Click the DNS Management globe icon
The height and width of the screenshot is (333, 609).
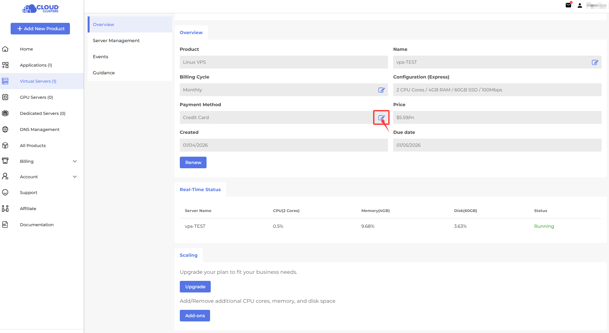pos(5,129)
